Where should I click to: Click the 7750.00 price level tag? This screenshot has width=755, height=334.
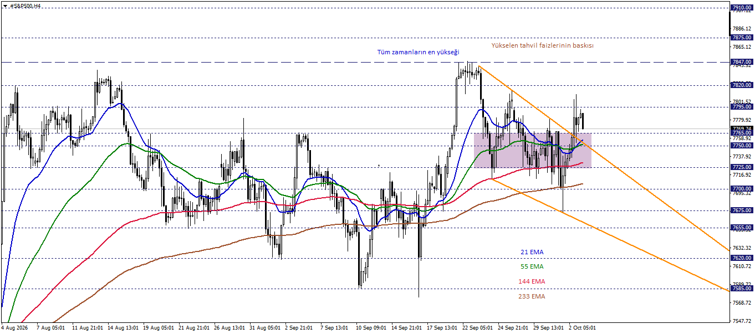(742, 146)
